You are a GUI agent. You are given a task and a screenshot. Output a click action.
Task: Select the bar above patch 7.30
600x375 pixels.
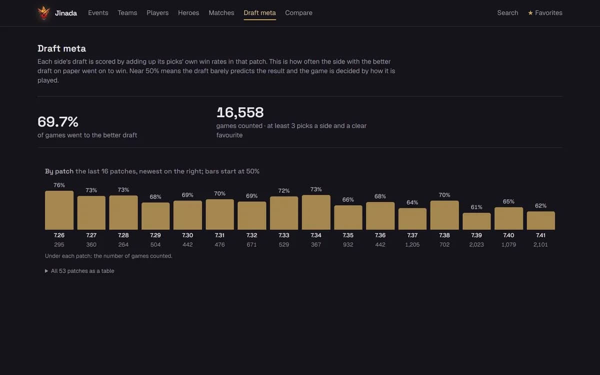tap(187, 215)
